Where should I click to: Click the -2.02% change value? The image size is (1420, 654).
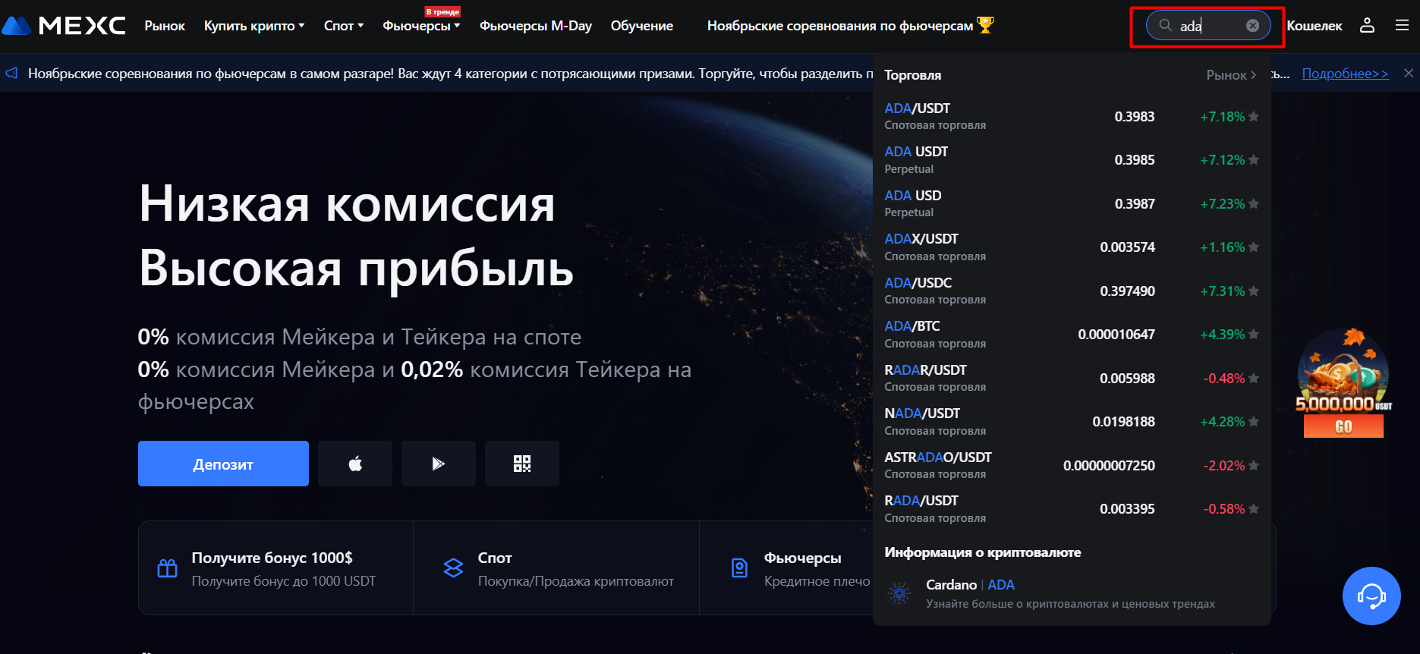1224,466
